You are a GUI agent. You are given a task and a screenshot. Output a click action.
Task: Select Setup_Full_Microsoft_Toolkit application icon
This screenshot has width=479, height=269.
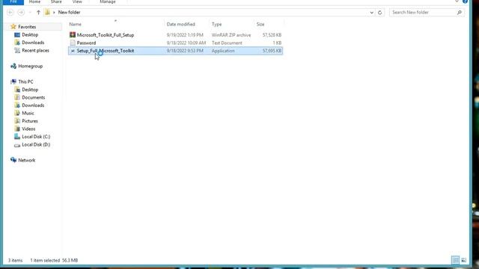point(73,51)
